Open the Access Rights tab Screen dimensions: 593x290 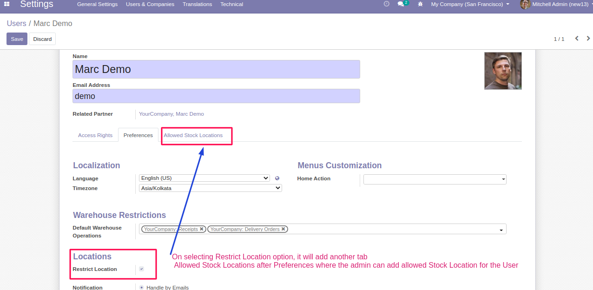[95, 135]
